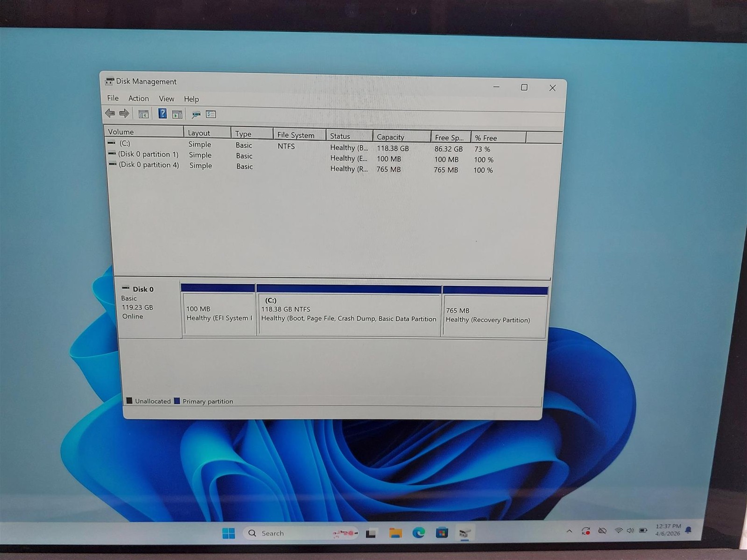The image size is (747, 560).
Task: Open the Help menu
Action: 191,99
